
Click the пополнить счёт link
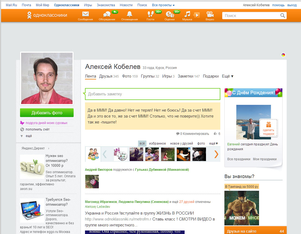tap(38, 129)
